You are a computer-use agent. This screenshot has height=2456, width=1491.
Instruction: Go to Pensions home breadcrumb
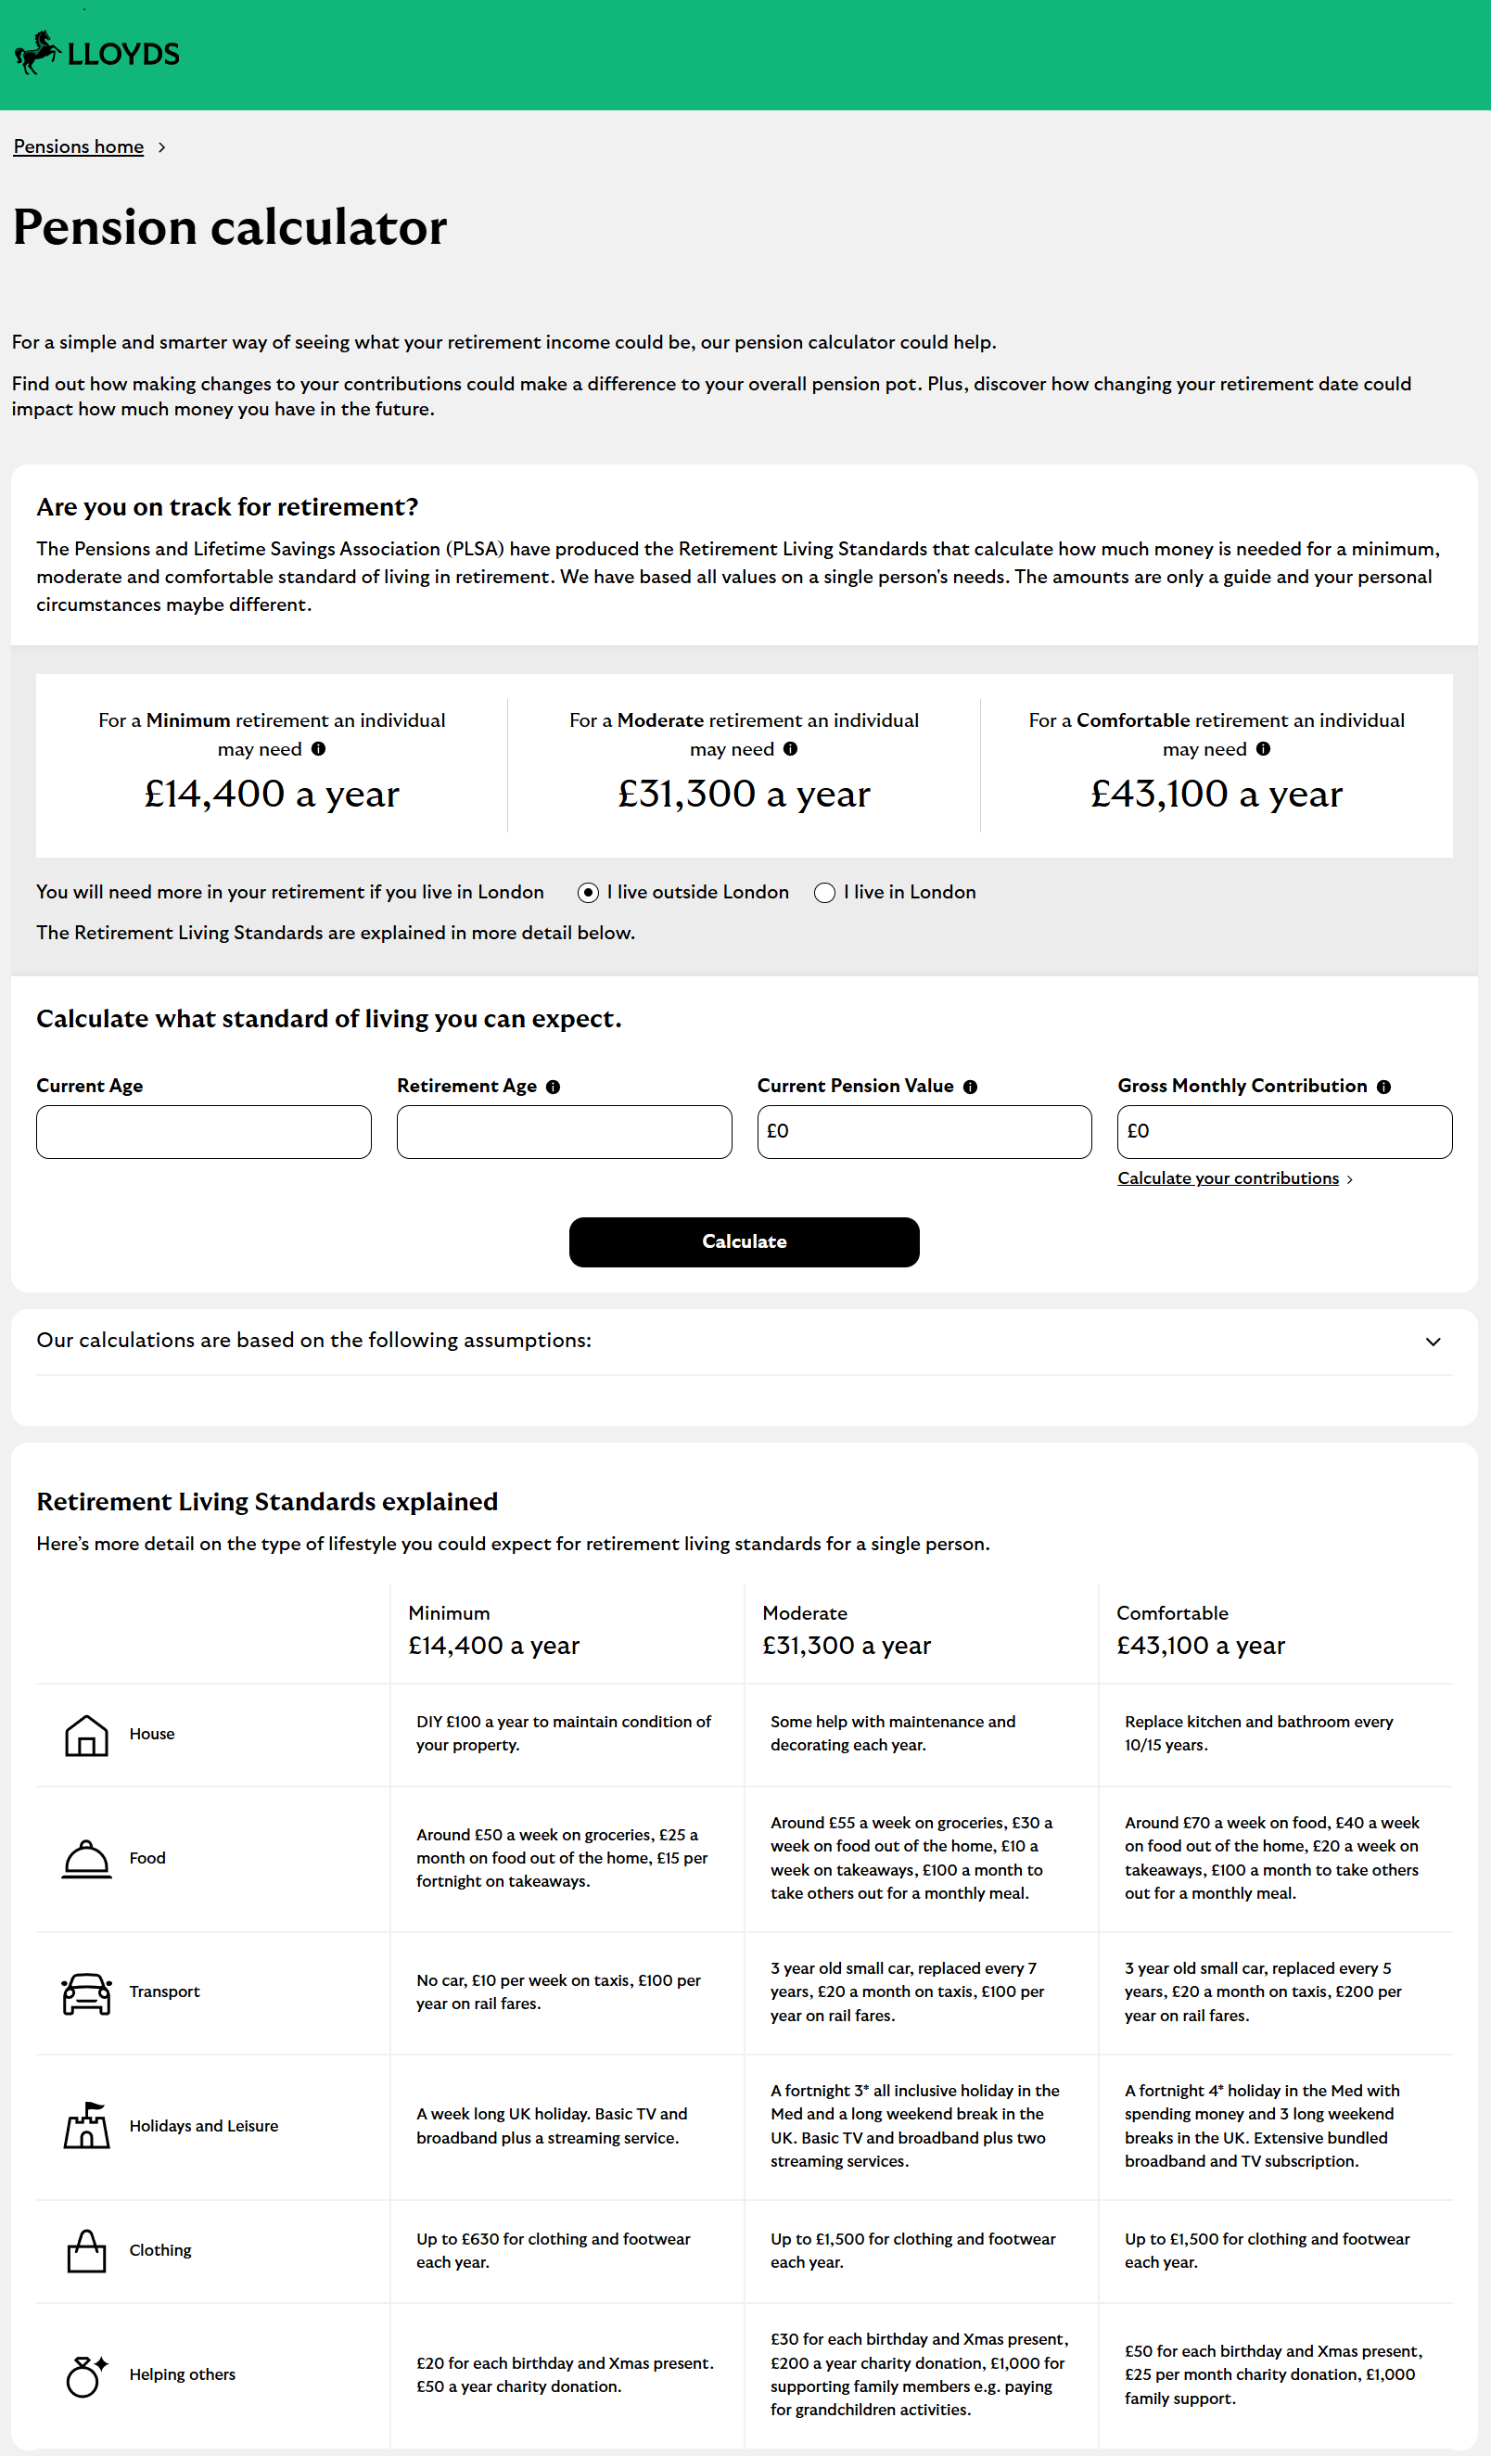(x=79, y=146)
